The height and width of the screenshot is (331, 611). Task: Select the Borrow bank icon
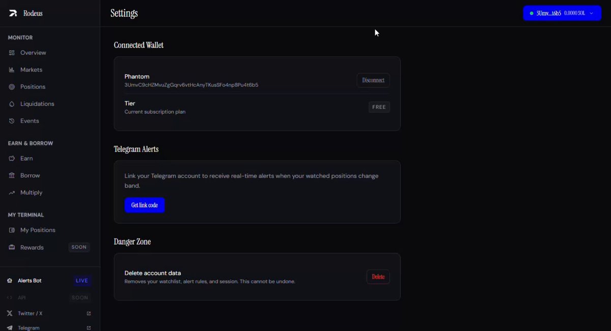click(x=12, y=175)
